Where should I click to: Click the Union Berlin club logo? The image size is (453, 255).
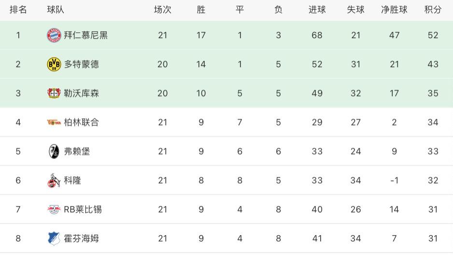[54, 123]
